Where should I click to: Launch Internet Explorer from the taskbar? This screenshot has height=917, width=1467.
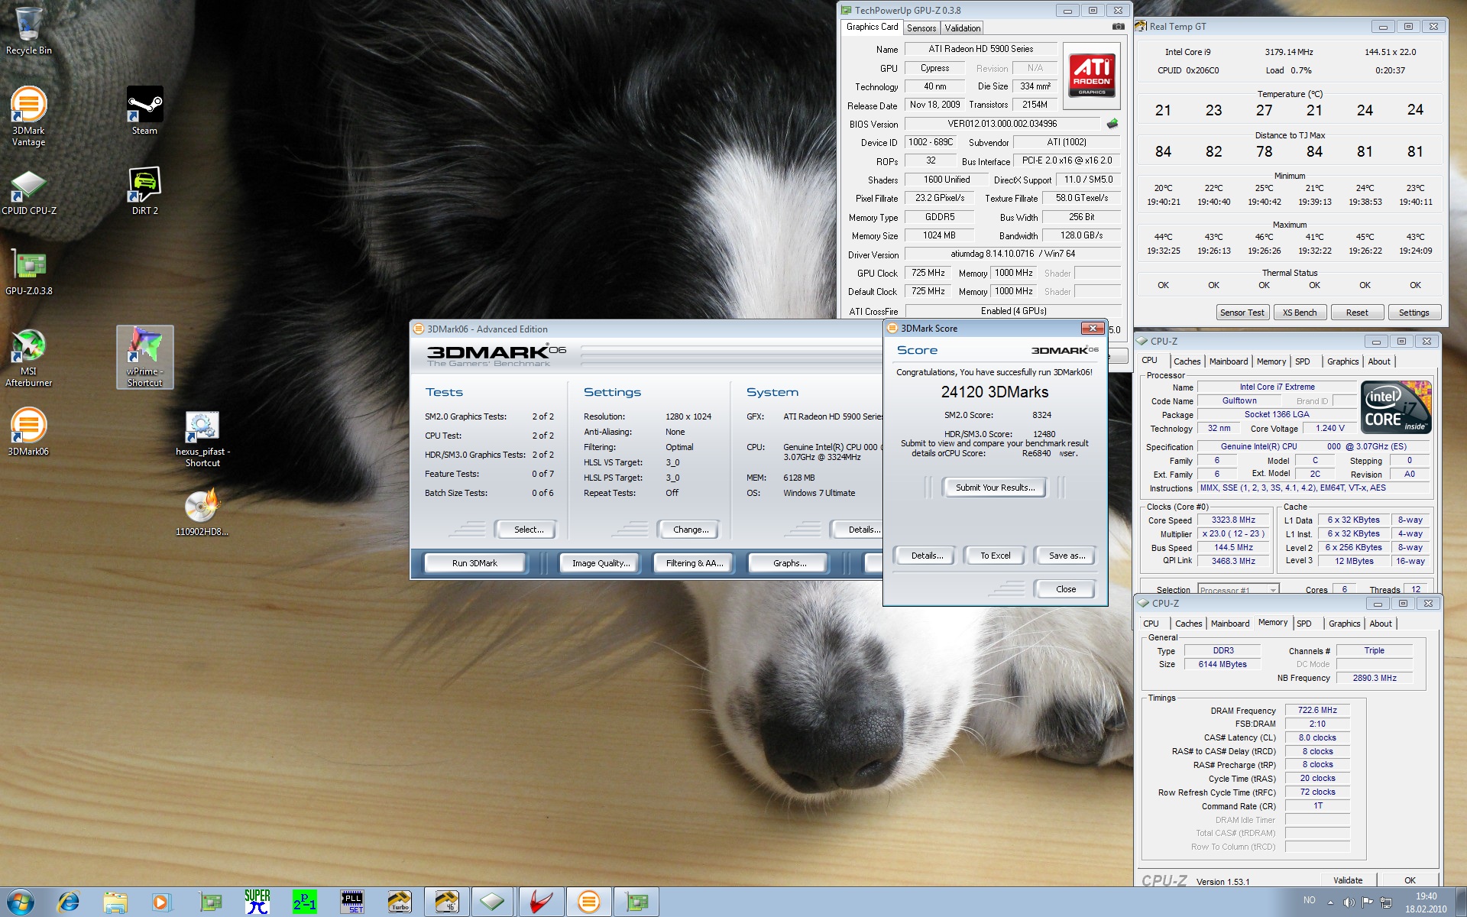coord(68,902)
